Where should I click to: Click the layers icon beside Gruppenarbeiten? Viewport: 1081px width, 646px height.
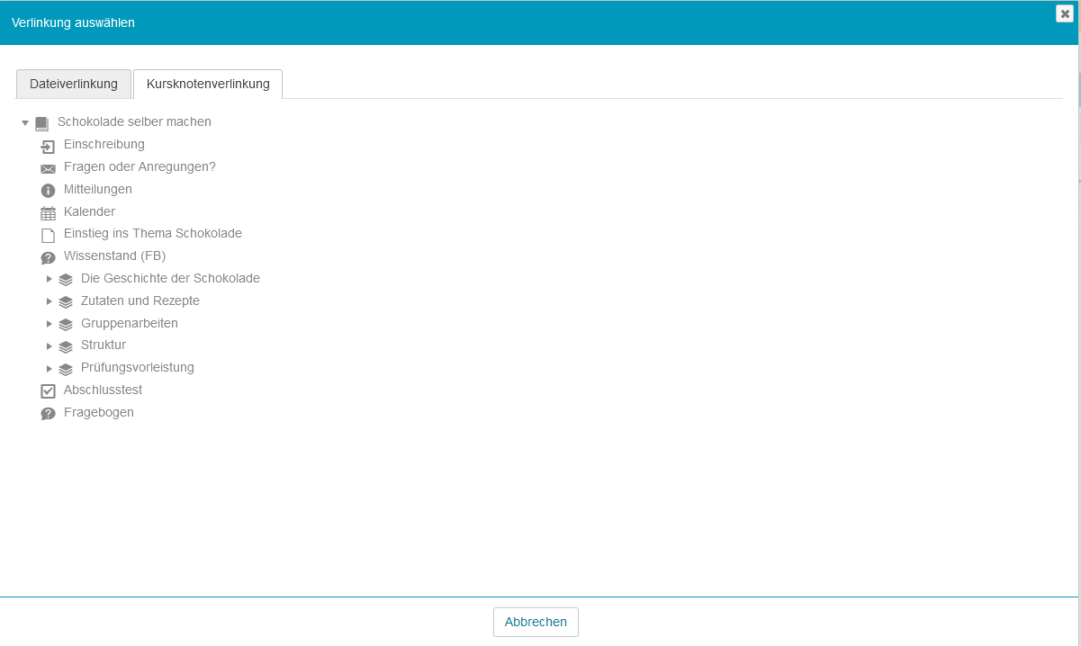pyautogui.click(x=66, y=324)
